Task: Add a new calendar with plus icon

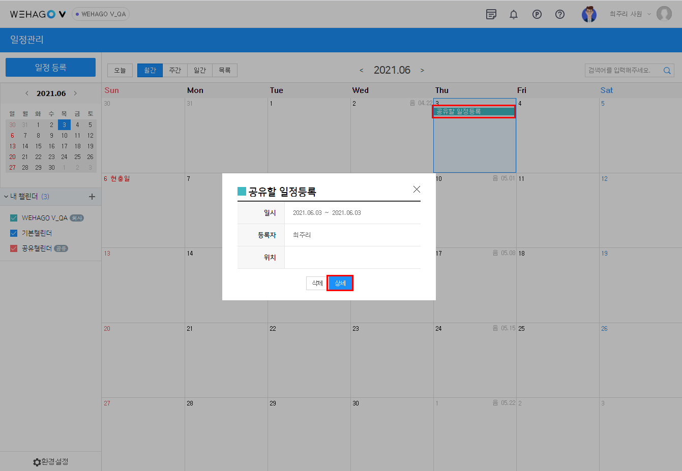Action: pyautogui.click(x=92, y=197)
